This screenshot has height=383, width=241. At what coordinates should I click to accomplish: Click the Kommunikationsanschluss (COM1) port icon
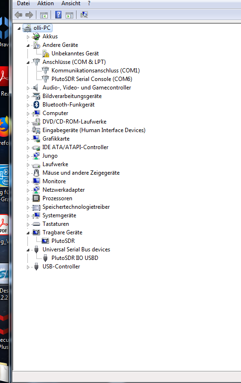click(x=45, y=71)
